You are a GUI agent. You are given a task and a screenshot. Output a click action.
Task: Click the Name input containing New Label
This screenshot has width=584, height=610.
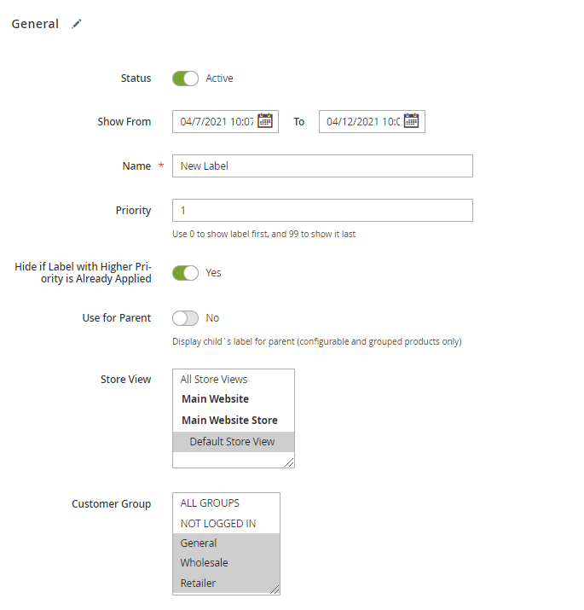322,166
